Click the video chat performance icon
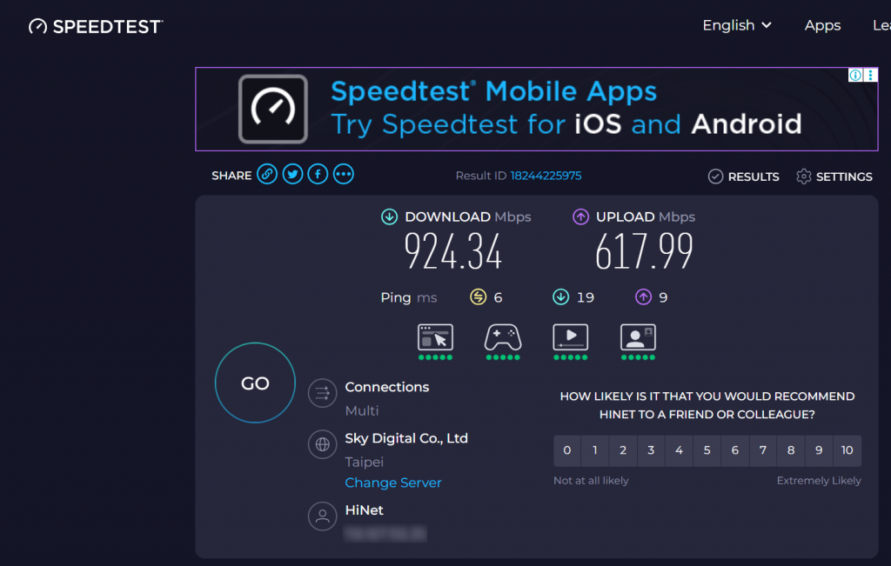Image resolution: width=891 pixels, height=566 pixels. [x=638, y=337]
